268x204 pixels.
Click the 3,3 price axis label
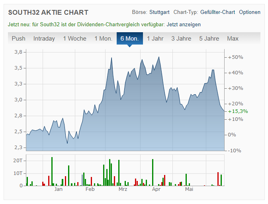point(18,84)
